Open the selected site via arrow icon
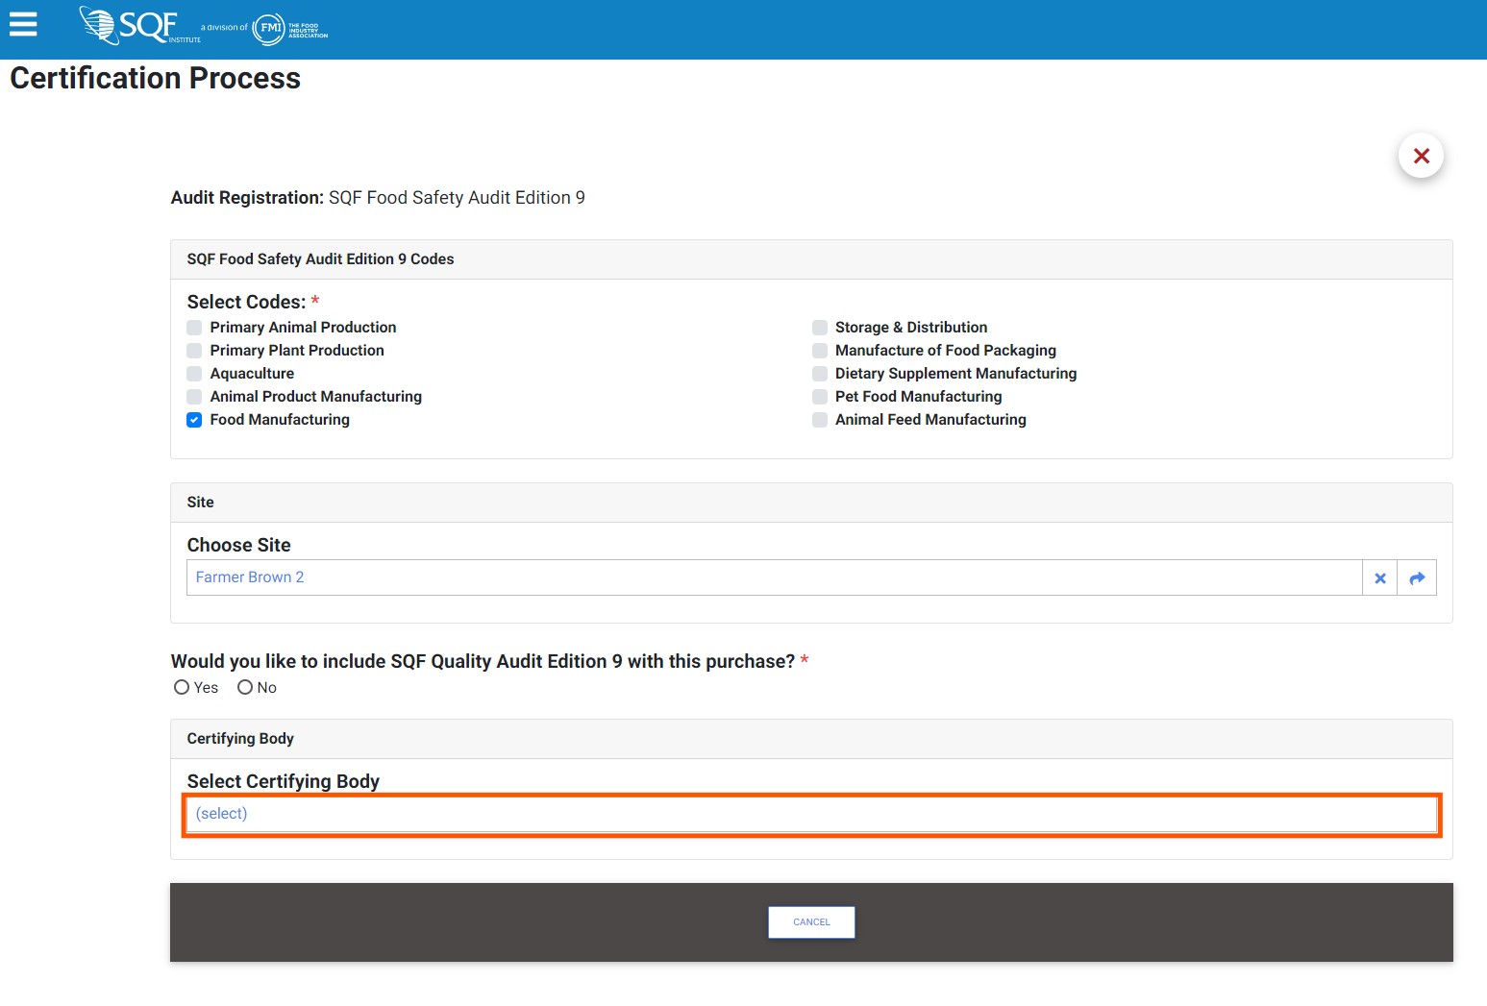The image size is (1487, 1006). (x=1416, y=578)
